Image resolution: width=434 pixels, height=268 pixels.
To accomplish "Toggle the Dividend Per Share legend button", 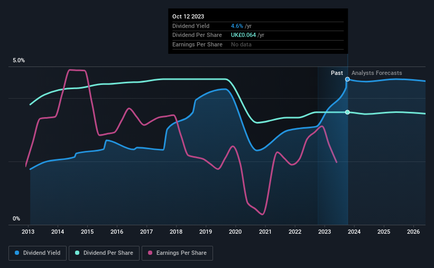I will 104,253.
